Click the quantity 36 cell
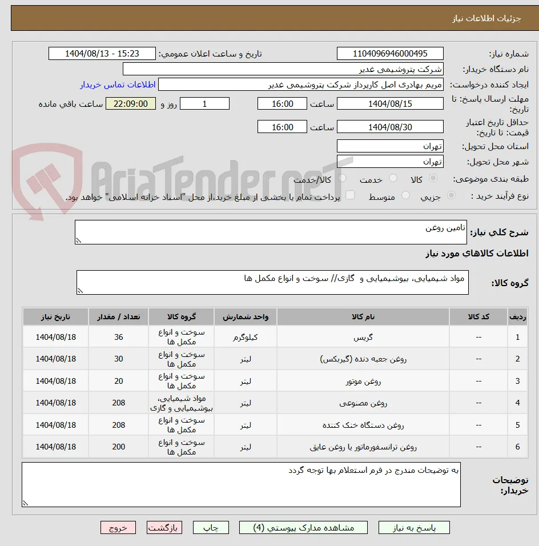The height and width of the screenshot is (546, 539). [x=118, y=337]
